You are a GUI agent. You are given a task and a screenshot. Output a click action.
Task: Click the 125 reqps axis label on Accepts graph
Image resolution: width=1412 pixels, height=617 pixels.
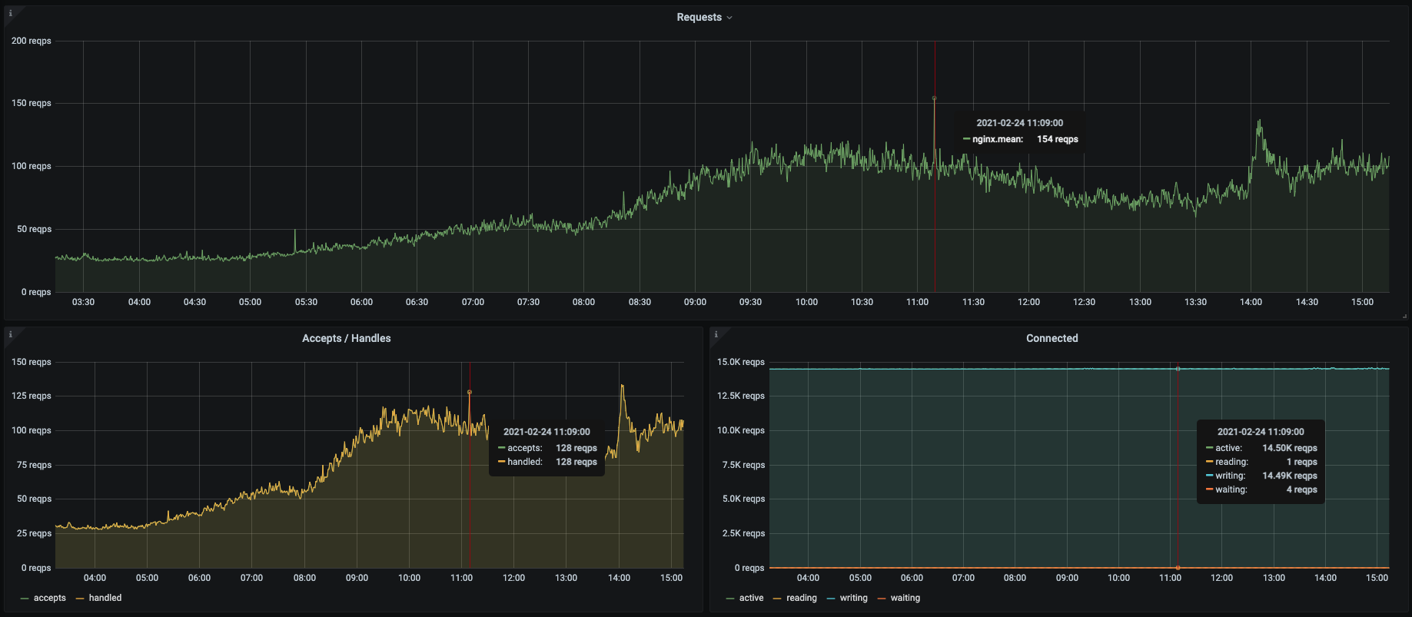32,396
